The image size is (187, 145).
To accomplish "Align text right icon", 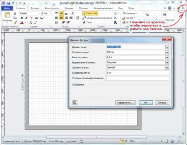I will 66,18.
